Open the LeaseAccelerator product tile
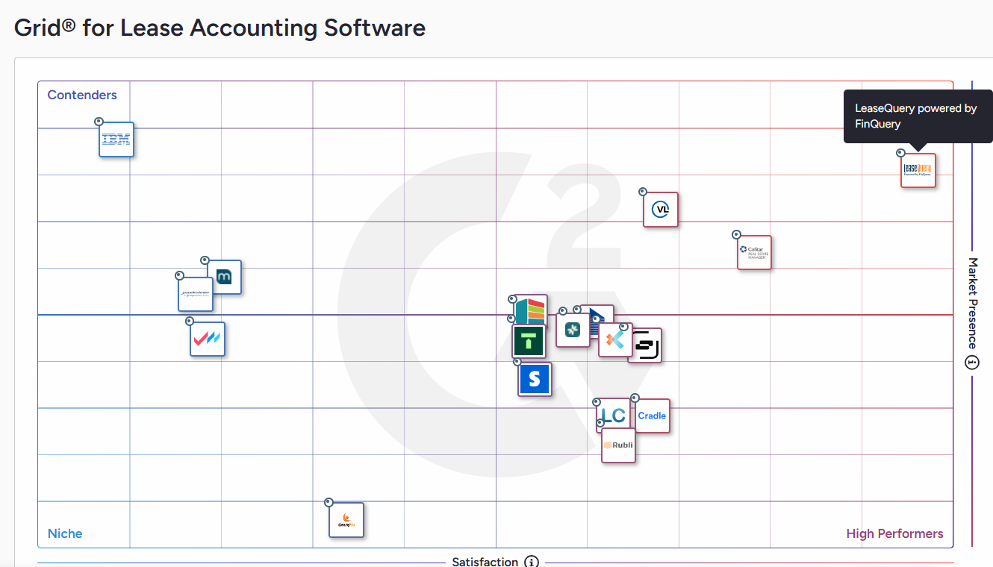Image resolution: width=993 pixels, height=567 pixels. pos(195,294)
